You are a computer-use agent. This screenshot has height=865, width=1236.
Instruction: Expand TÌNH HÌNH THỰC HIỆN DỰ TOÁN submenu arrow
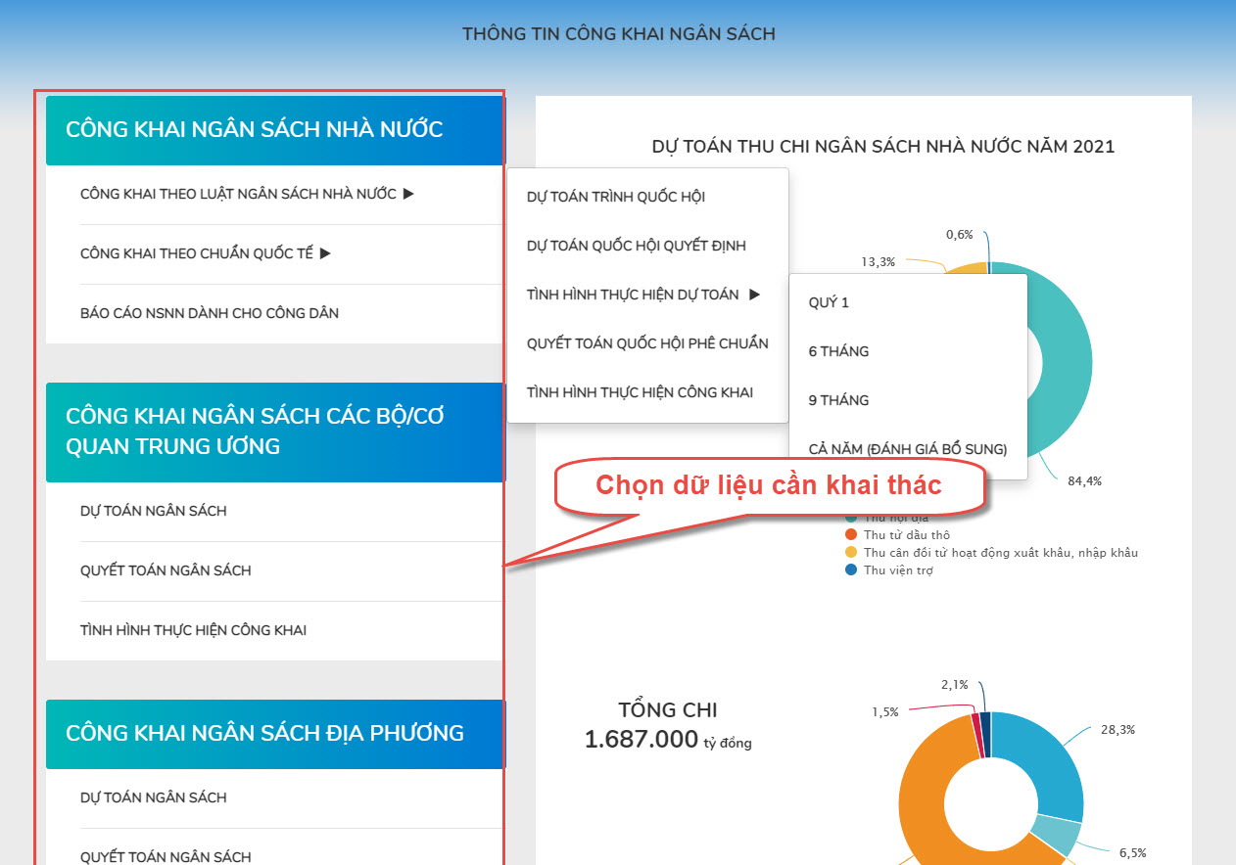point(754,295)
